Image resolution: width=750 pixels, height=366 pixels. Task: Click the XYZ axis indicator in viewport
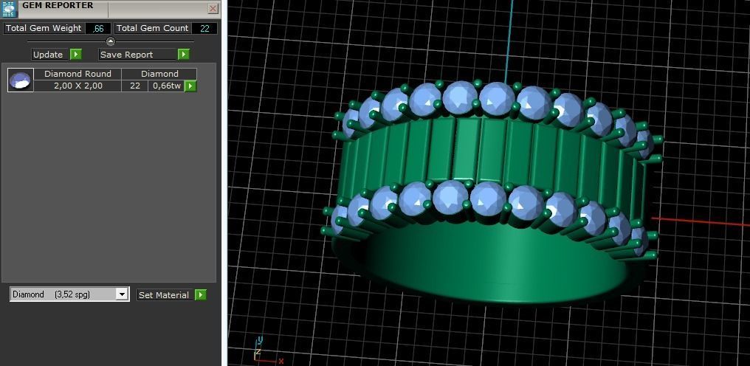tap(267, 351)
